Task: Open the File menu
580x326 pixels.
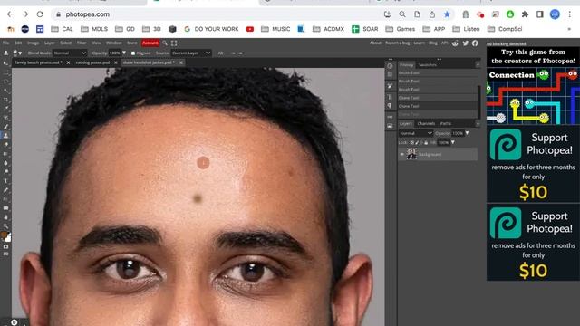Action: click(x=6, y=43)
